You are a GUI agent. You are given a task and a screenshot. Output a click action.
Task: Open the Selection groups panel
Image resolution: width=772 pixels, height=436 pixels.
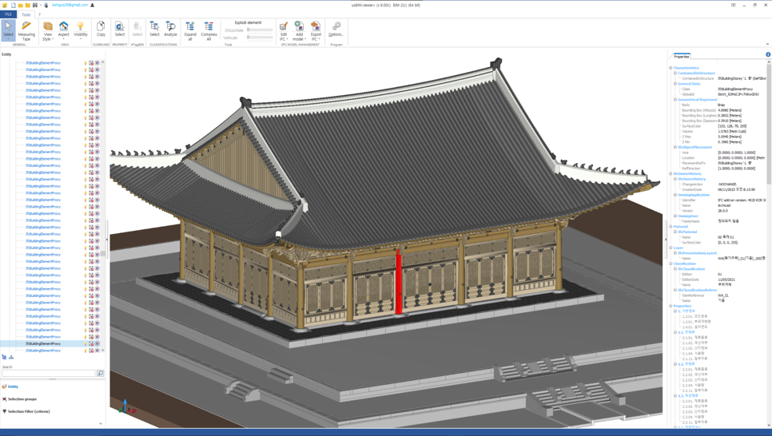(x=22, y=399)
